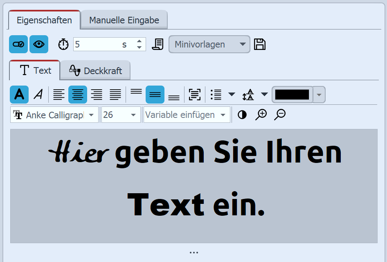Viewport: 387px width, 262px height.
Task: Align text to the right
Action: (97, 95)
